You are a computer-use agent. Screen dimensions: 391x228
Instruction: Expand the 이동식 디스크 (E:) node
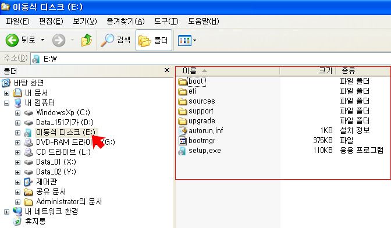(17, 133)
